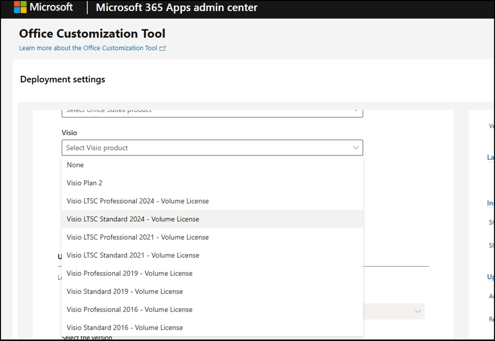Open Learn more about Office Customization Tool link
The height and width of the screenshot is (341, 495).
88,48
